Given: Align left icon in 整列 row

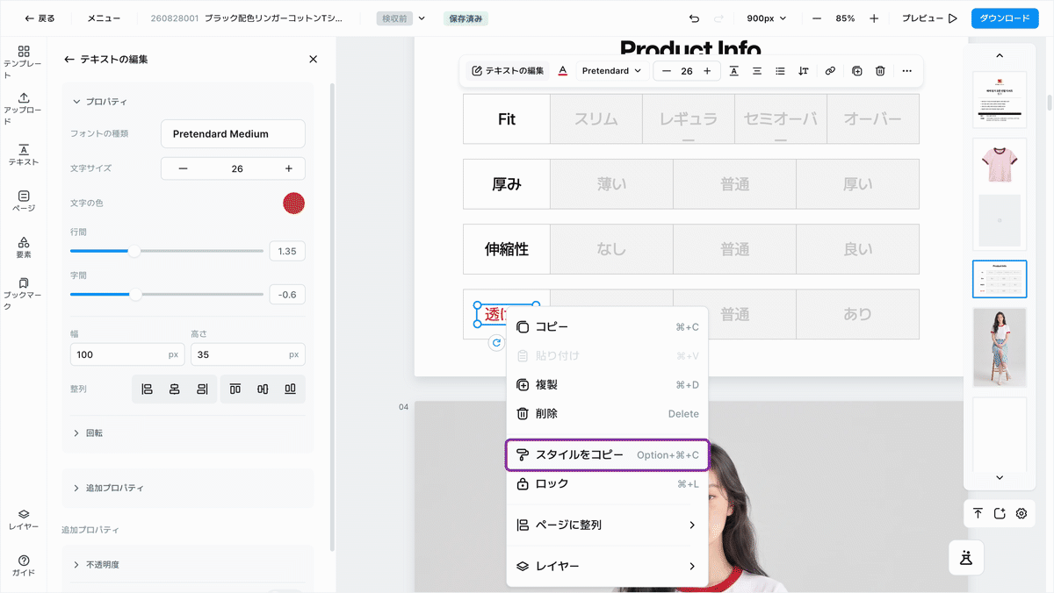Looking at the screenshot, I should coord(148,389).
